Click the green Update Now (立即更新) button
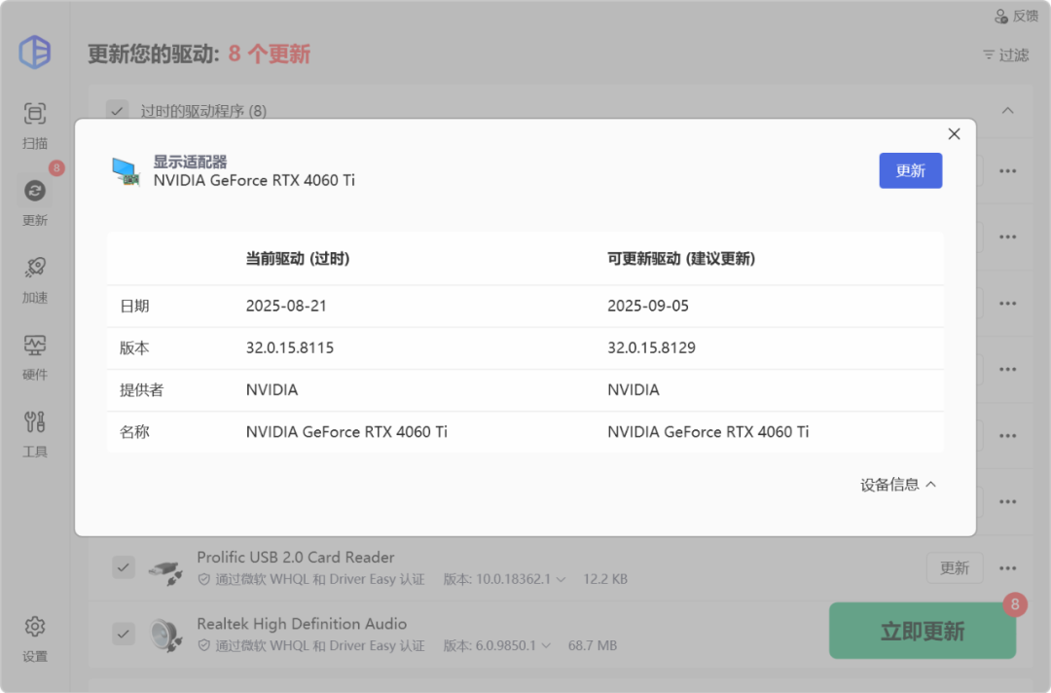 click(x=923, y=631)
